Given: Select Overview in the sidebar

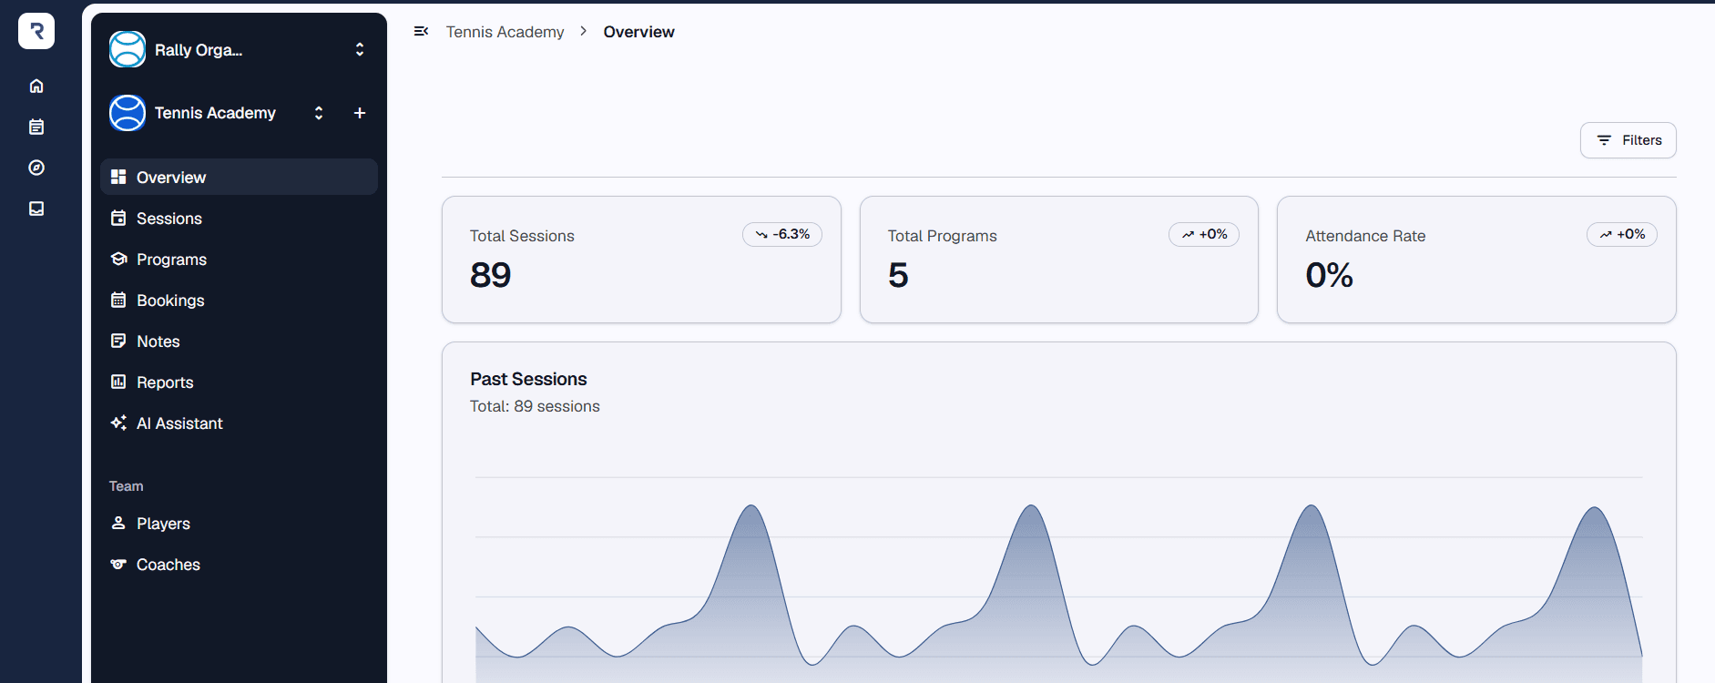Looking at the screenshot, I should (x=239, y=177).
